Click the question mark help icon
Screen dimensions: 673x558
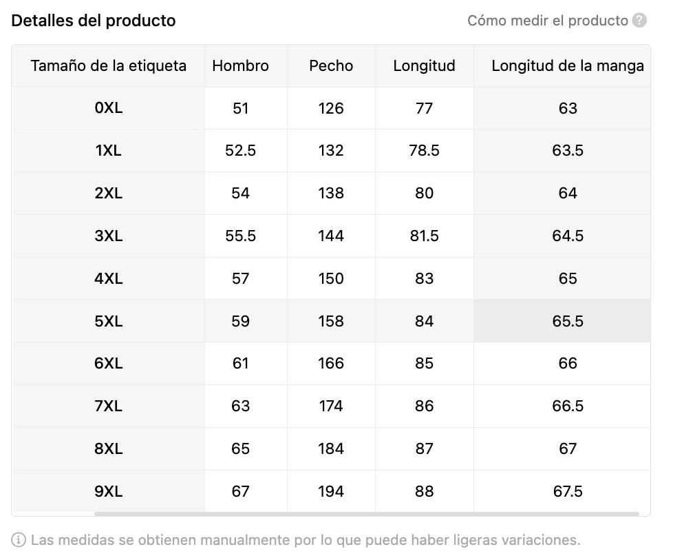pyautogui.click(x=640, y=21)
